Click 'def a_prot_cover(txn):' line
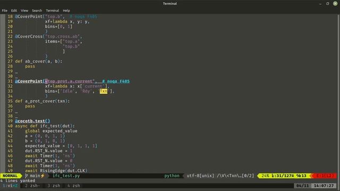Viewport: 340px width, 191px height. (x=42, y=101)
